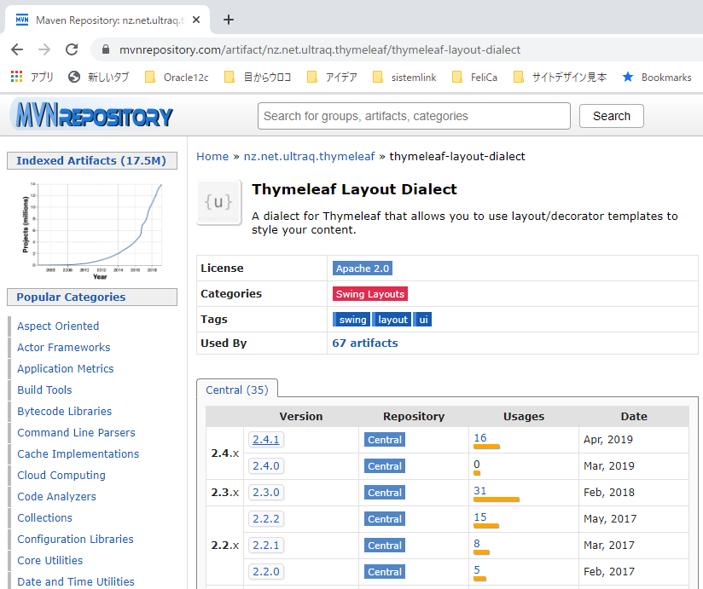Image resolution: width=703 pixels, height=589 pixels.
Task: Open version 2.3.0
Action: pyautogui.click(x=266, y=492)
